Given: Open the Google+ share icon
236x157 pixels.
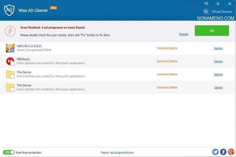Looking at the screenshot, I should pos(231,152).
